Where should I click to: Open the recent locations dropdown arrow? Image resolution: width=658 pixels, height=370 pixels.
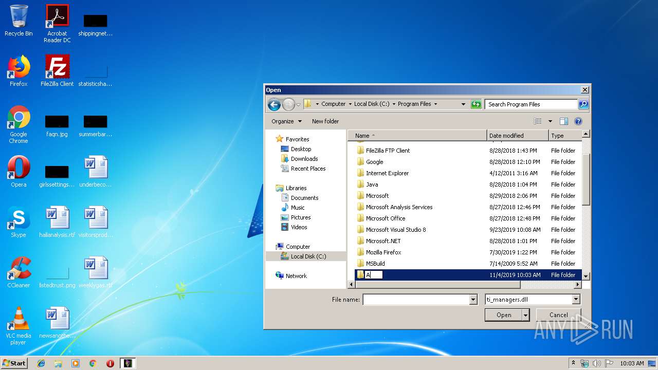(298, 104)
